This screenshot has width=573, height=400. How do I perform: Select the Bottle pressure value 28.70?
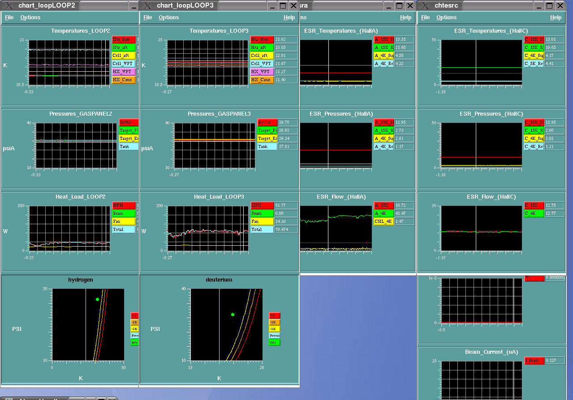pos(288,122)
